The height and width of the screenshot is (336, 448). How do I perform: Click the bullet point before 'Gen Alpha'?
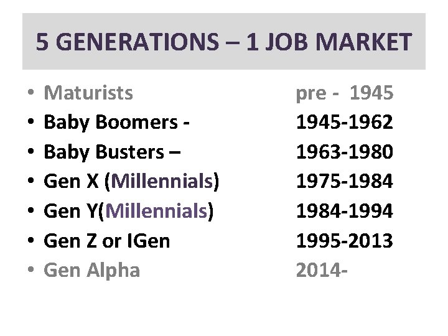[30, 271]
